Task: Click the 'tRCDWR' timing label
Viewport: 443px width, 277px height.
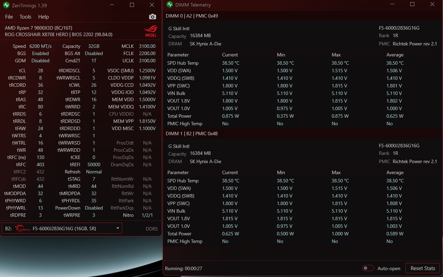Action: coord(17,78)
